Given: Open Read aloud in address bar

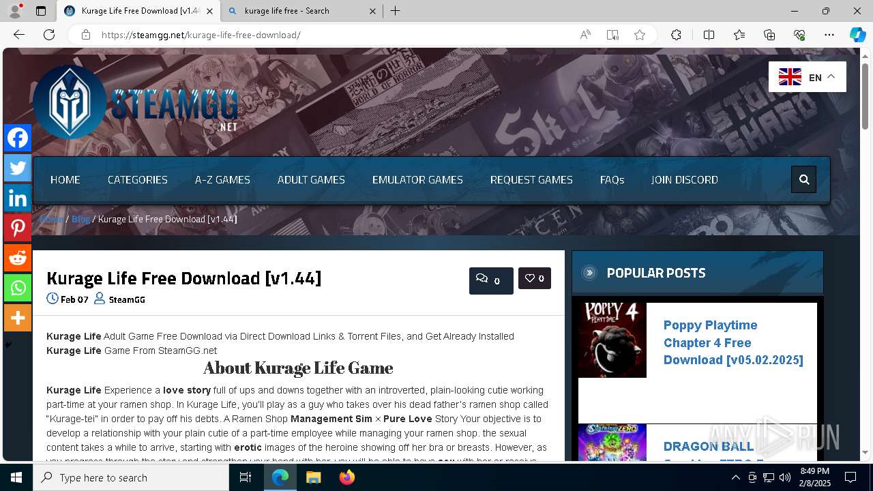Looking at the screenshot, I should point(585,35).
